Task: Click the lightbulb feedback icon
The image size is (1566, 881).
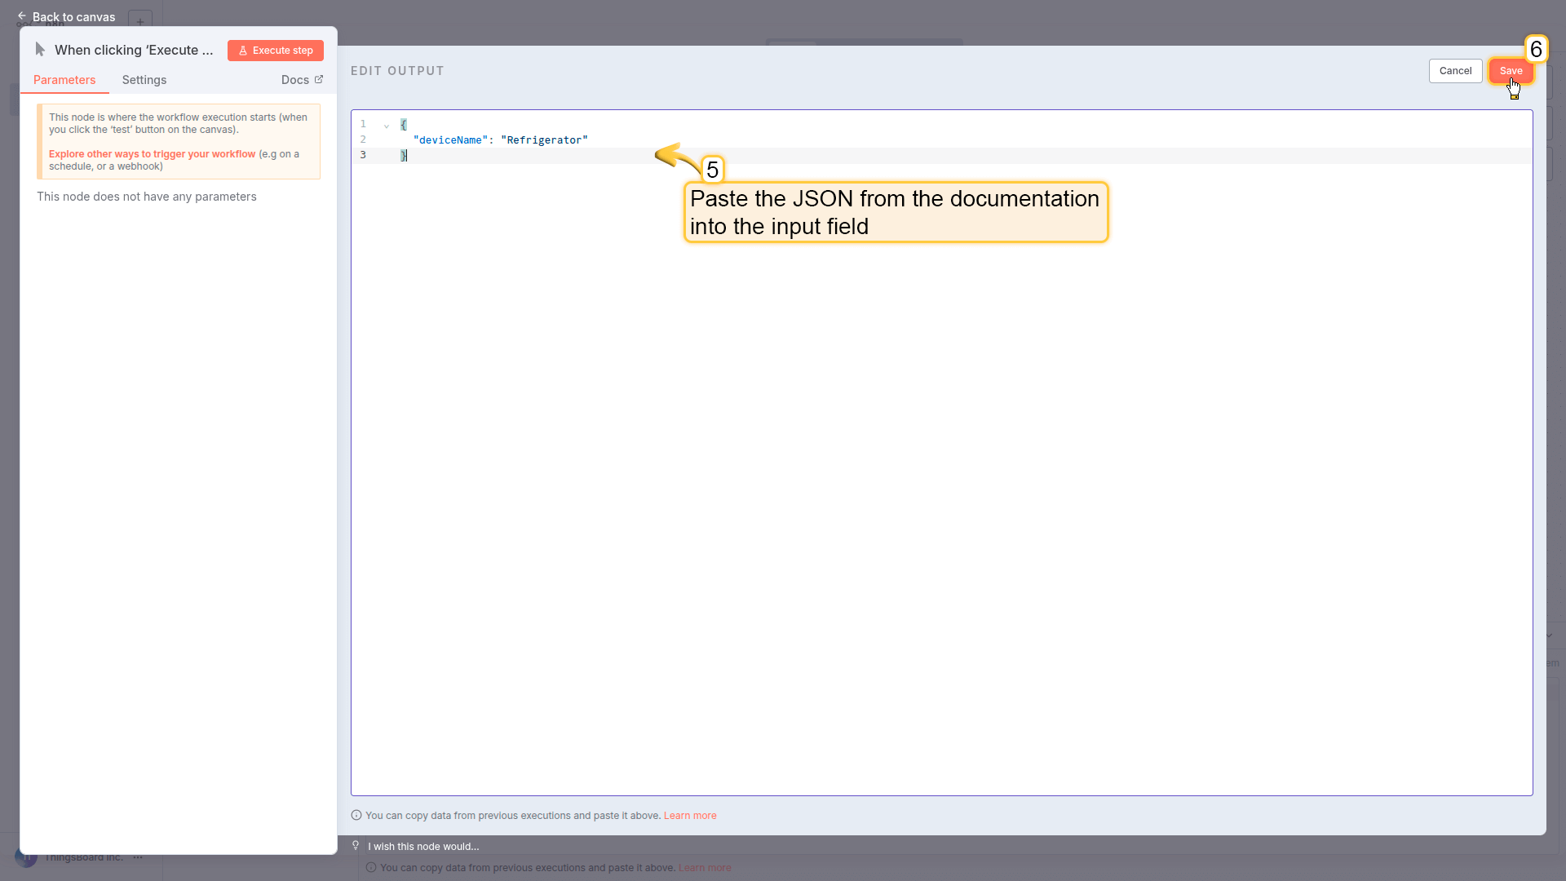Action: coord(356,846)
